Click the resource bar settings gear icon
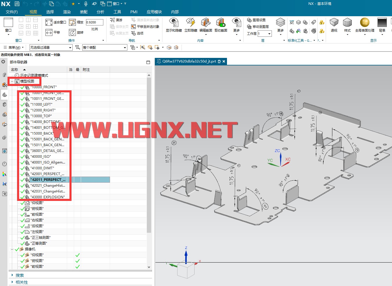This screenshot has height=286, width=392. tap(3, 62)
